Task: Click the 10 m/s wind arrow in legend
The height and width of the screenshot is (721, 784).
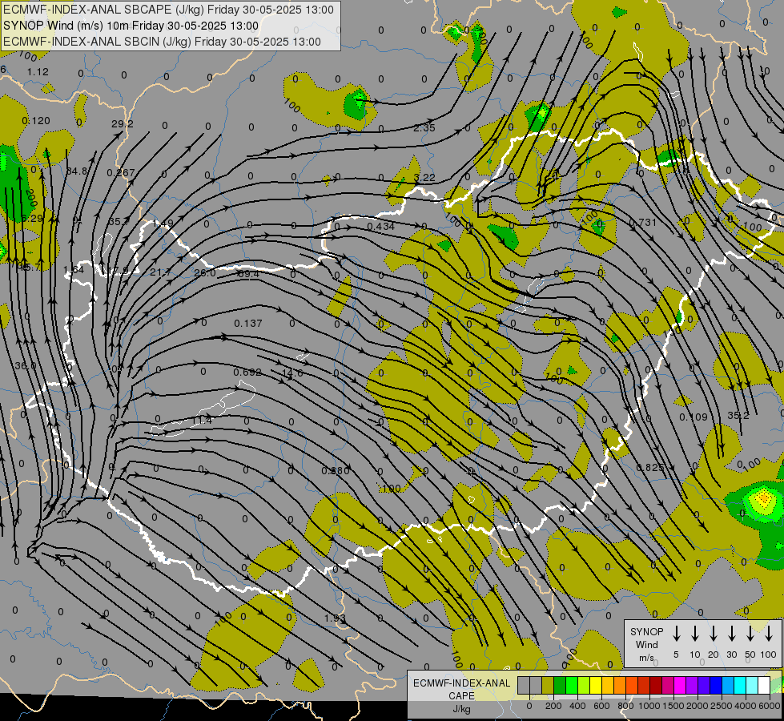Action: pyautogui.click(x=695, y=634)
